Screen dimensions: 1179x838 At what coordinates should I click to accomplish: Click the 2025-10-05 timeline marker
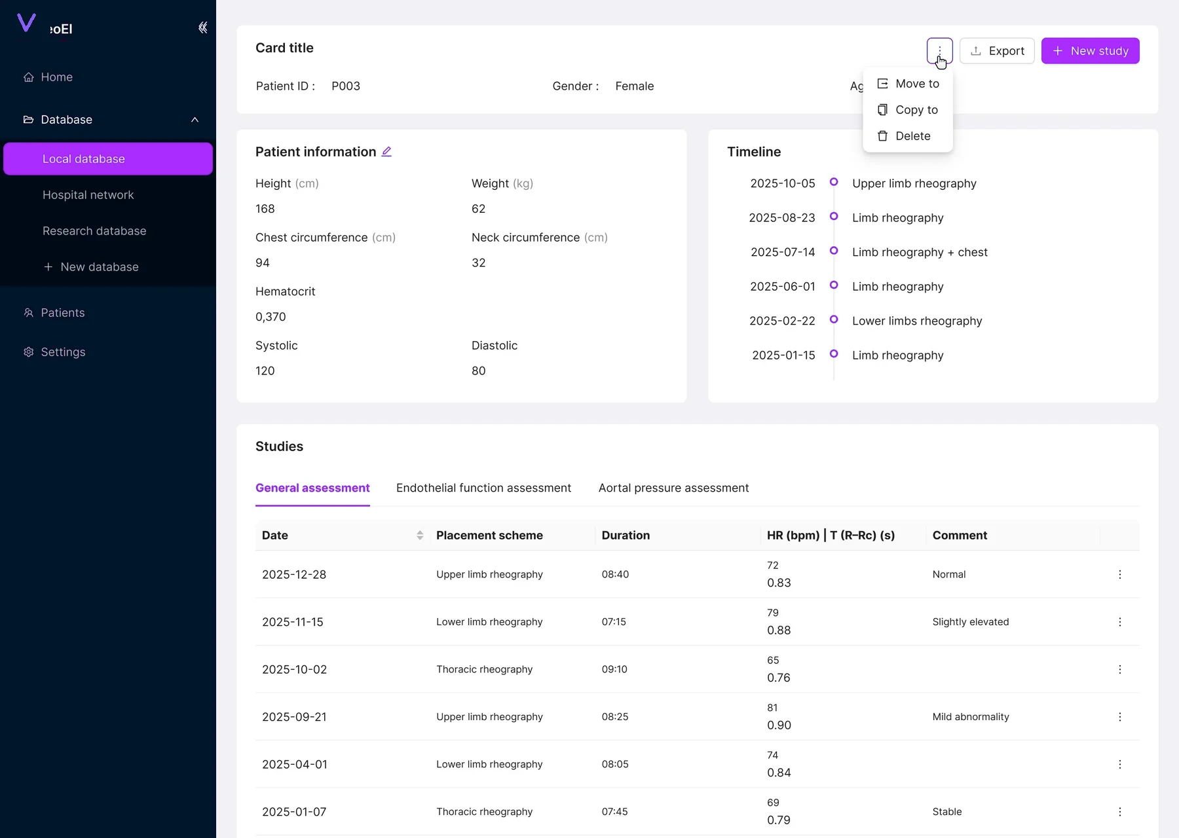click(x=834, y=182)
